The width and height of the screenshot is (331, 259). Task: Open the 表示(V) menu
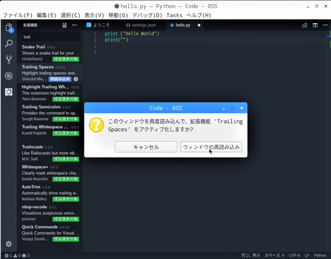coord(94,15)
